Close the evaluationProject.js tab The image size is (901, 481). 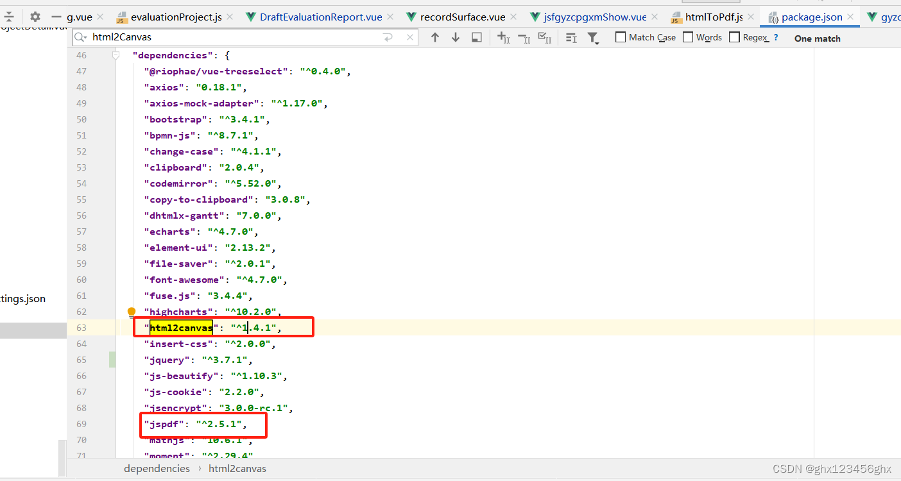(230, 17)
